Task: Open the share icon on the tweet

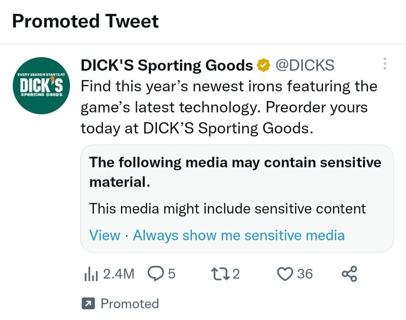Action: (349, 274)
